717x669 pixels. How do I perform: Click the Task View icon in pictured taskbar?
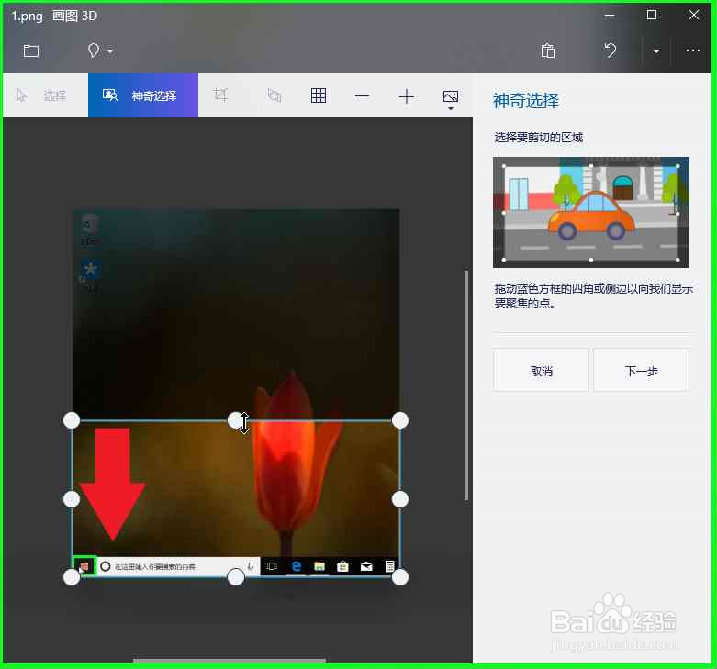click(272, 566)
